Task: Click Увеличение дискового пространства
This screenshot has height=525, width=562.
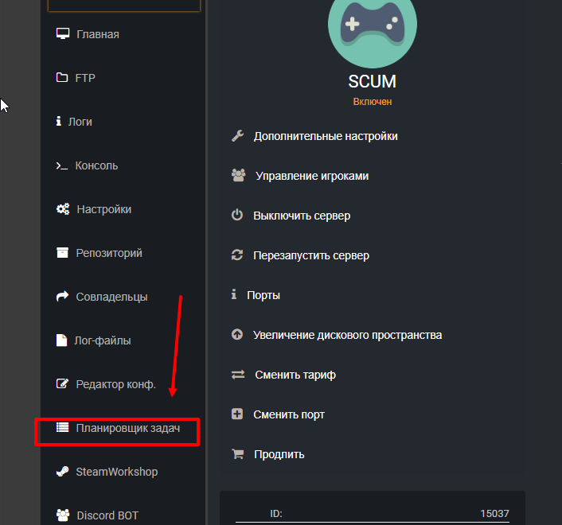Action: tap(347, 335)
